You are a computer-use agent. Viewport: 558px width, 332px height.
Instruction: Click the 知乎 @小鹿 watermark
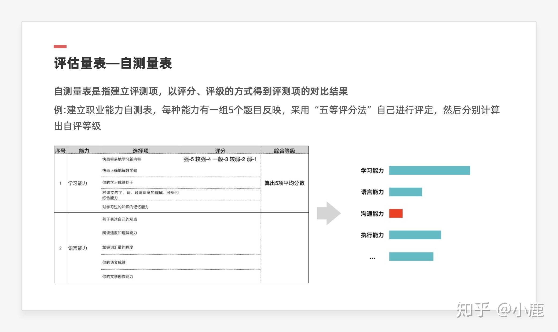tap(500, 310)
